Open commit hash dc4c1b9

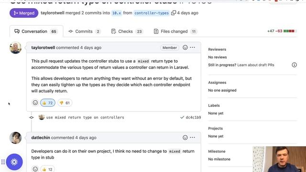click(193, 118)
